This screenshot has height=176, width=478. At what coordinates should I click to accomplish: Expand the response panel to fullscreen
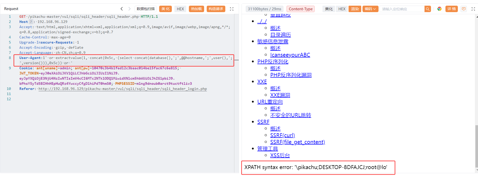pos(473,9)
